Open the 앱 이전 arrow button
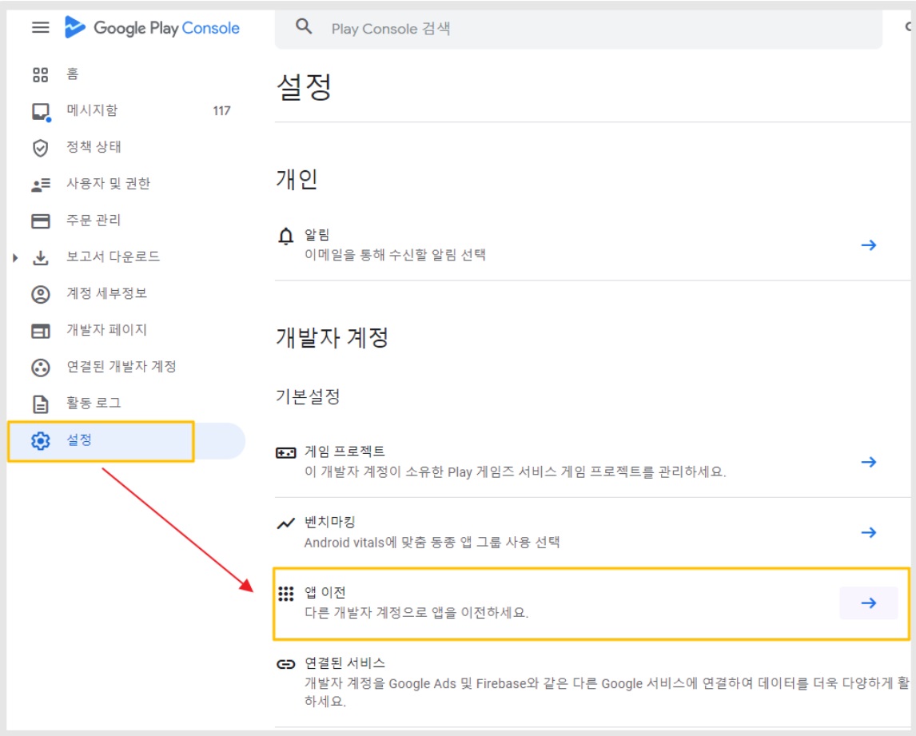The width and height of the screenshot is (916, 736). [869, 603]
